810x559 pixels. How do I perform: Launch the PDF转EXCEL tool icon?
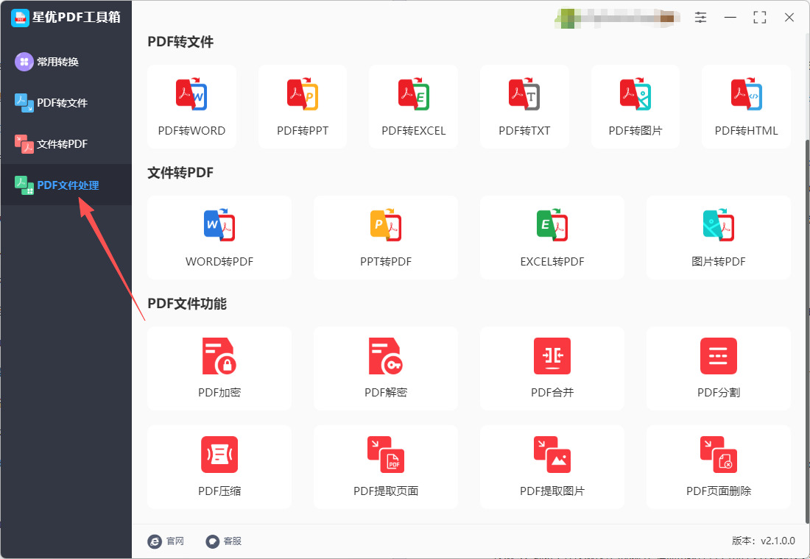coord(413,94)
